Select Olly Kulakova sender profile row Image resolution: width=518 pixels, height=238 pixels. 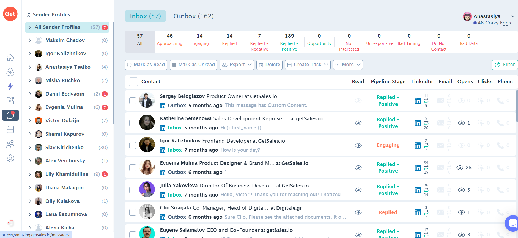click(67, 201)
